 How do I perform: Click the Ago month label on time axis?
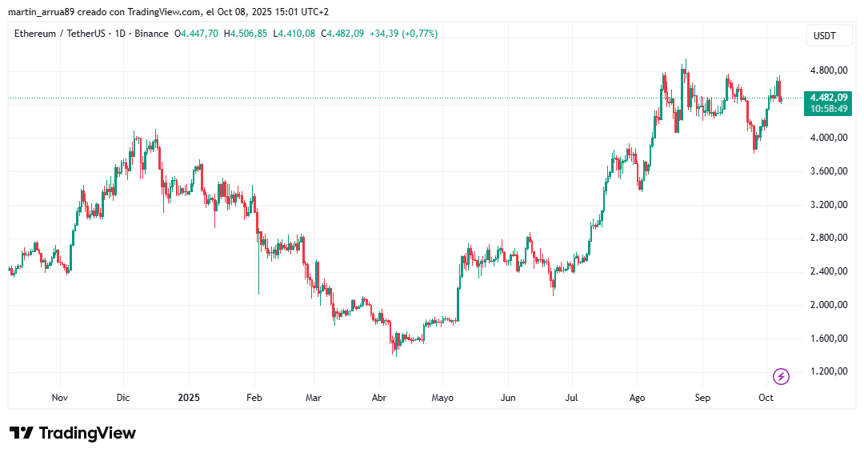coord(637,397)
